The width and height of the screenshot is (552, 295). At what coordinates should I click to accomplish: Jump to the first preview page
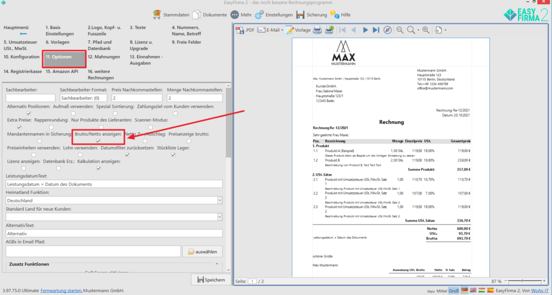tap(342, 30)
